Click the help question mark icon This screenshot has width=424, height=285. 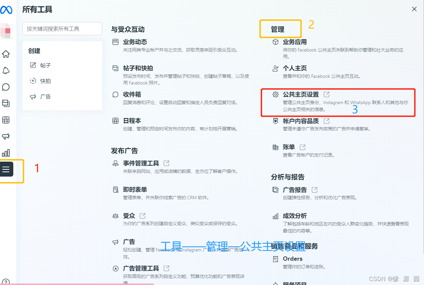tap(6, 282)
